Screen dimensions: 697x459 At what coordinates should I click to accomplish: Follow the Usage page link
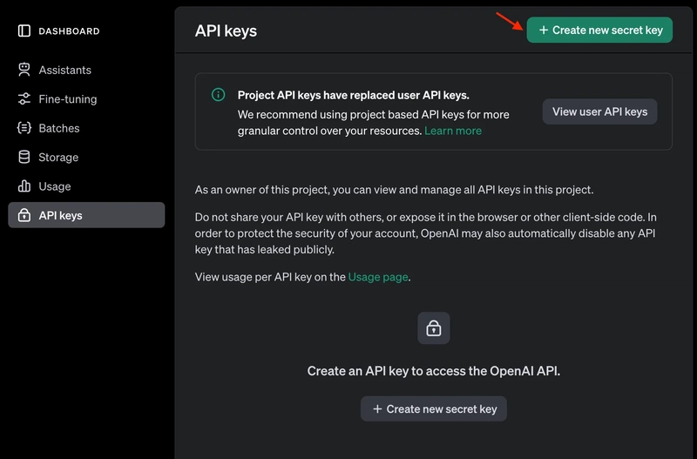pyautogui.click(x=378, y=277)
